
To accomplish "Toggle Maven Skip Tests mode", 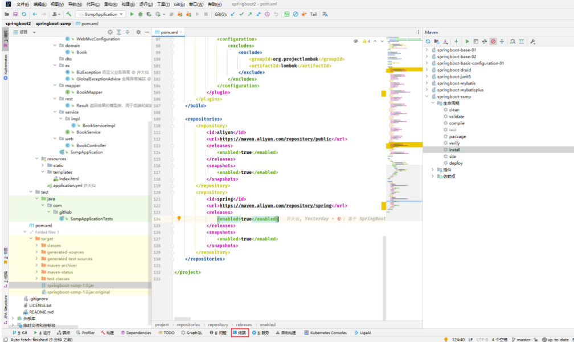I will (493, 42).
